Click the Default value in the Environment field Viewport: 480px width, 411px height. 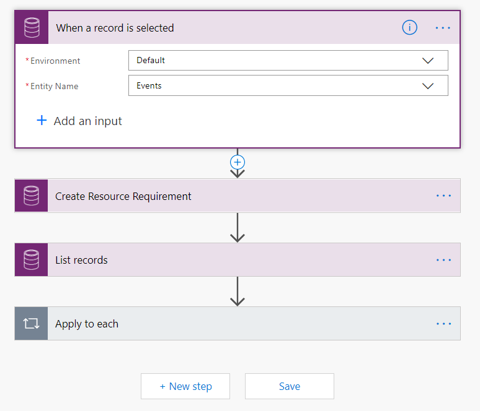coord(151,61)
